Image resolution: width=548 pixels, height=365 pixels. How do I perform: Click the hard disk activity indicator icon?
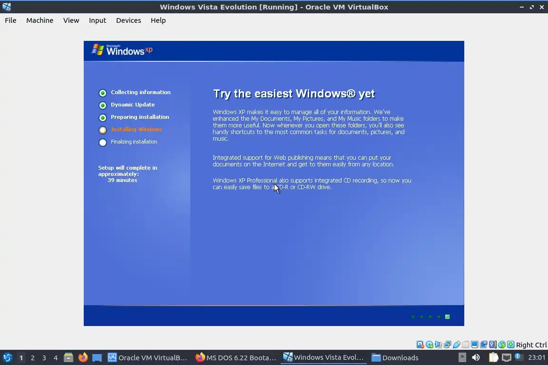pos(420,345)
